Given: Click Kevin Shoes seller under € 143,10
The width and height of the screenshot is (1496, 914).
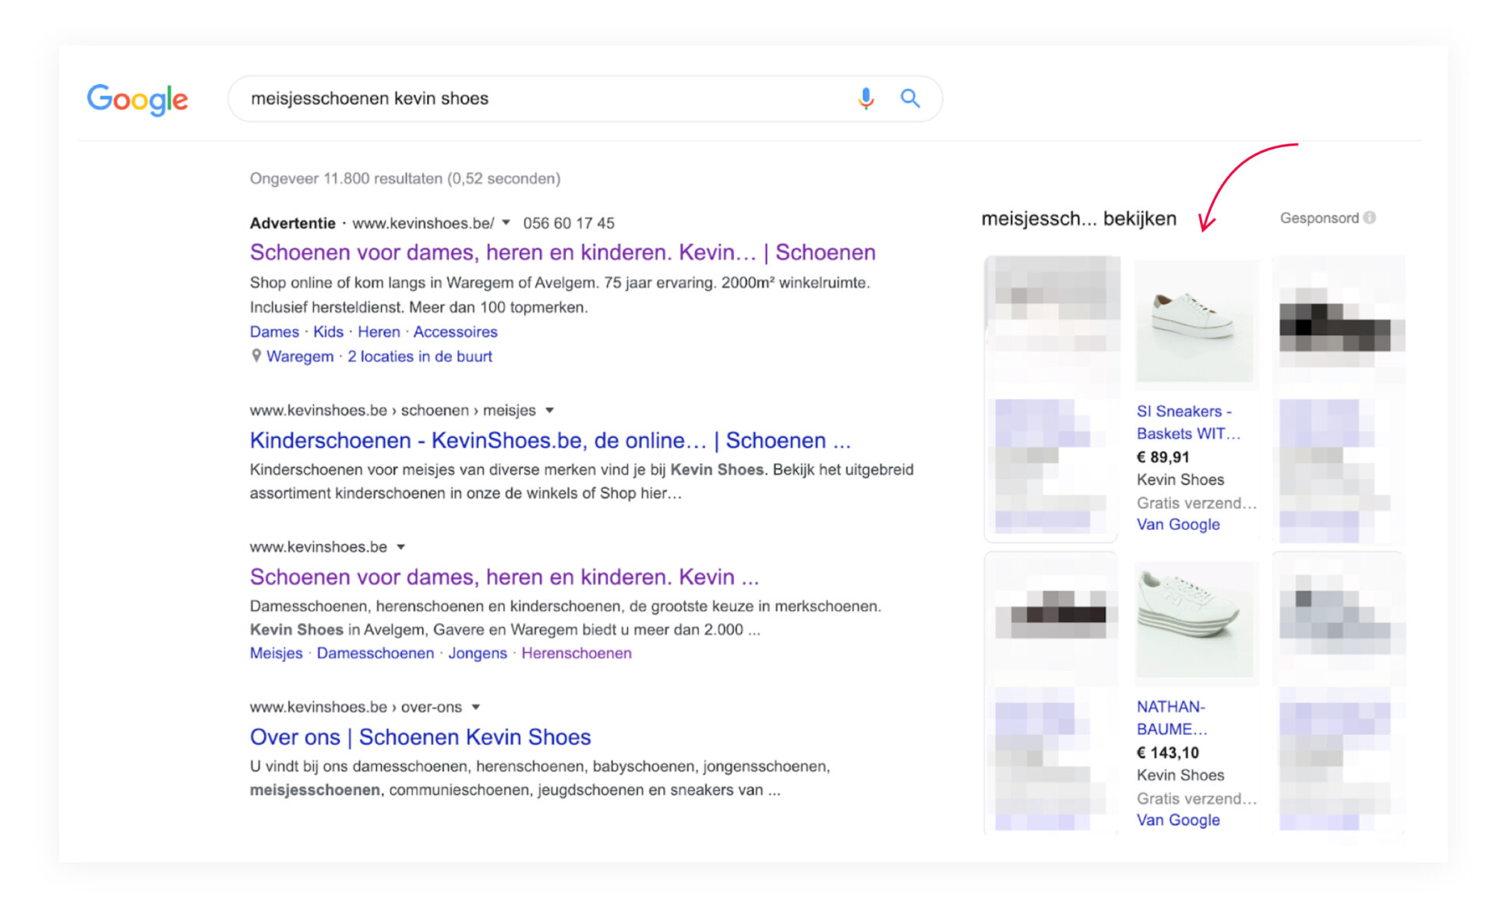Looking at the screenshot, I should 1180,775.
